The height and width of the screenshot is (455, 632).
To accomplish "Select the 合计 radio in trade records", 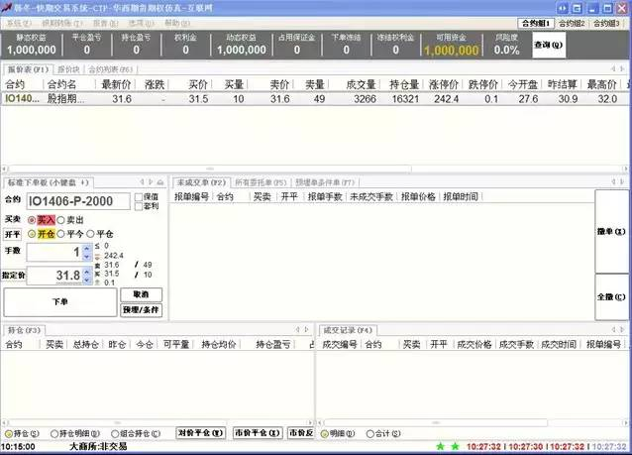I will (370, 433).
